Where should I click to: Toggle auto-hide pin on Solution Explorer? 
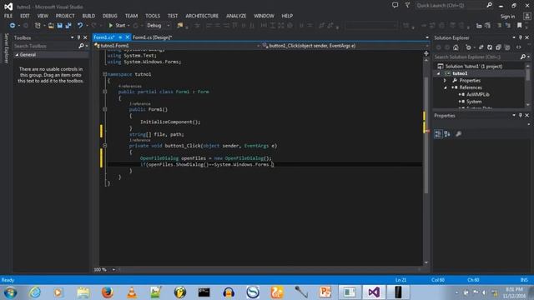tap(521, 37)
